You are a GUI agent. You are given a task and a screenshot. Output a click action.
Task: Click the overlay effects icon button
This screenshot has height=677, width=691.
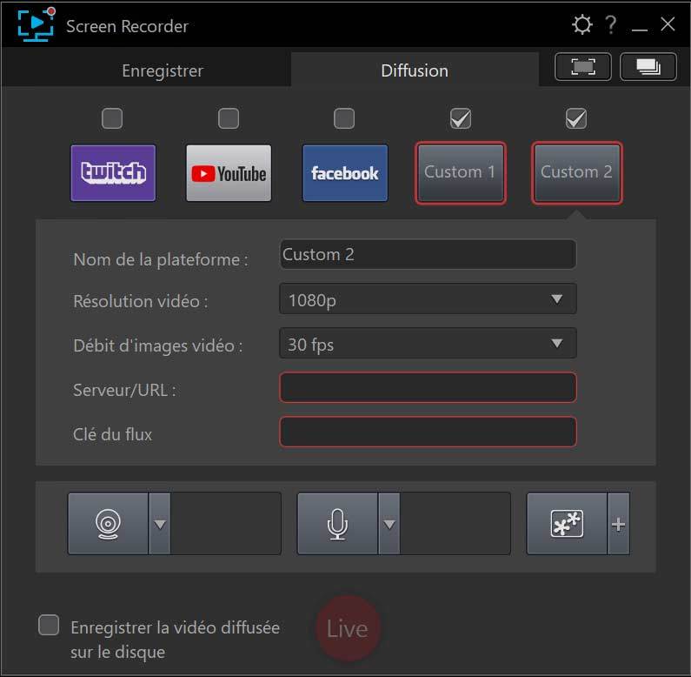pos(568,524)
